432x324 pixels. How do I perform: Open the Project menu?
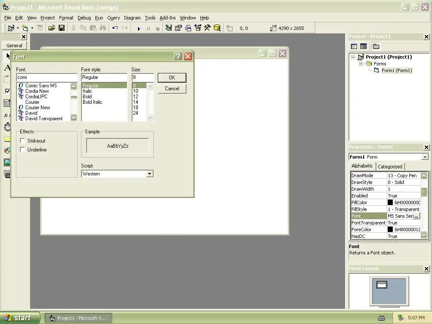(48, 18)
